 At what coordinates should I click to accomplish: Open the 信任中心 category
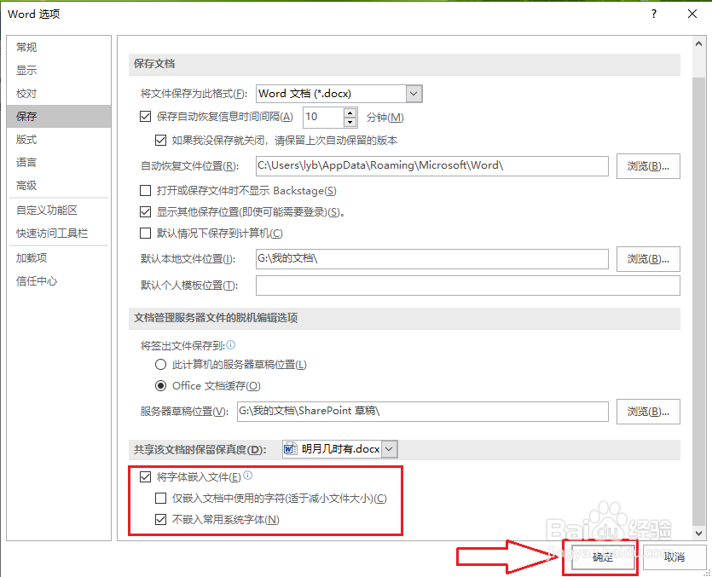pos(32,281)
